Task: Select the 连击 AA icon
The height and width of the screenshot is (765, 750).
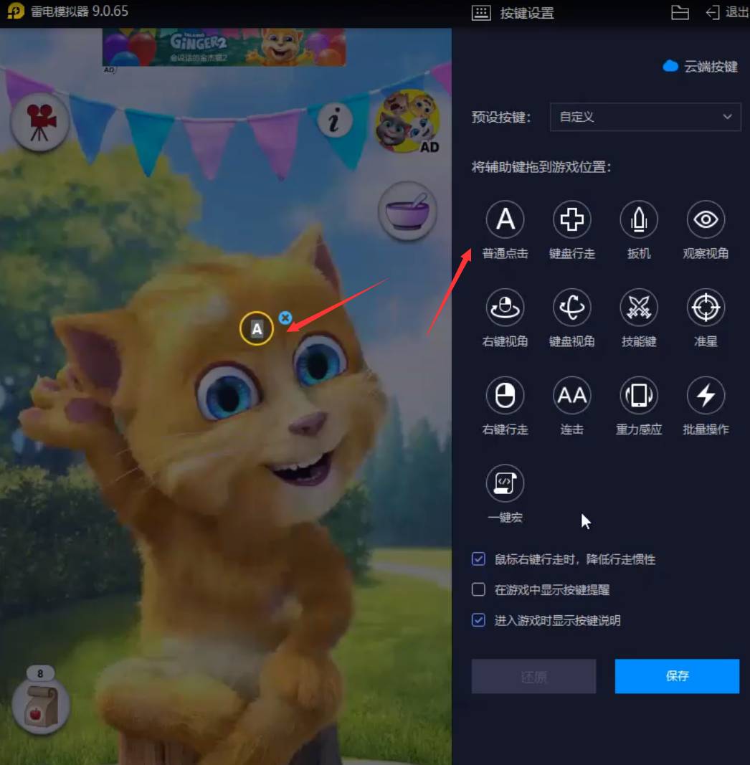Action: [572, 395]
